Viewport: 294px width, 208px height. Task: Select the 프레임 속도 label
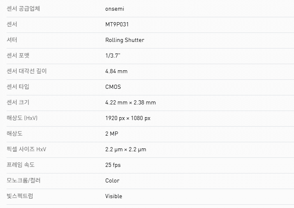click(21, 165)
